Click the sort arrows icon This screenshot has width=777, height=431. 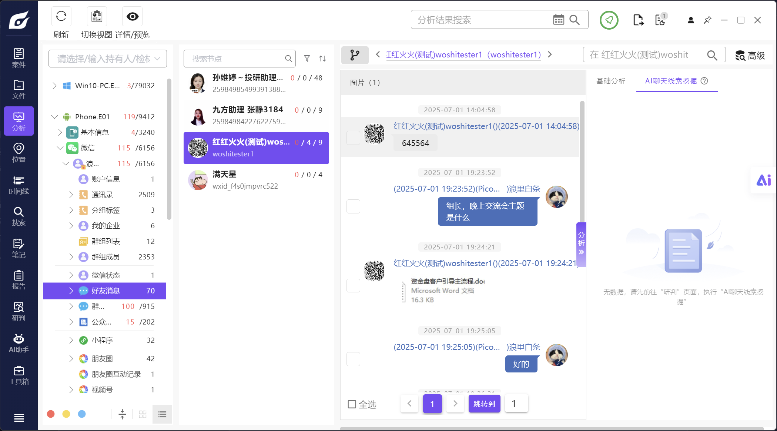pos(322,59)
